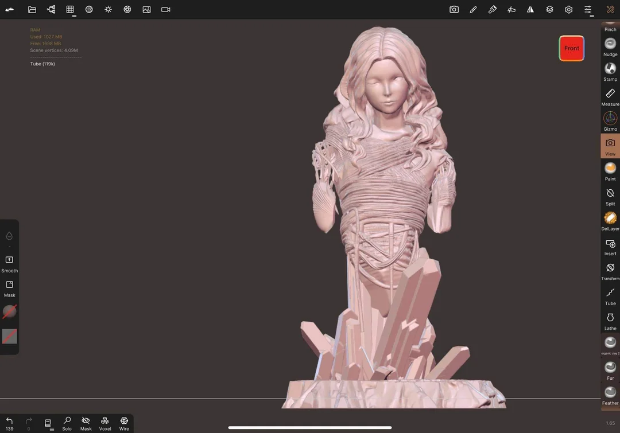Screen dimensions: 620x433
Task: Open the Background image menu
Action: (x=146, y=10)
